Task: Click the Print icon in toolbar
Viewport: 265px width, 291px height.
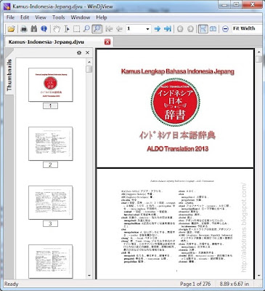Action: [x=24, y=29]
